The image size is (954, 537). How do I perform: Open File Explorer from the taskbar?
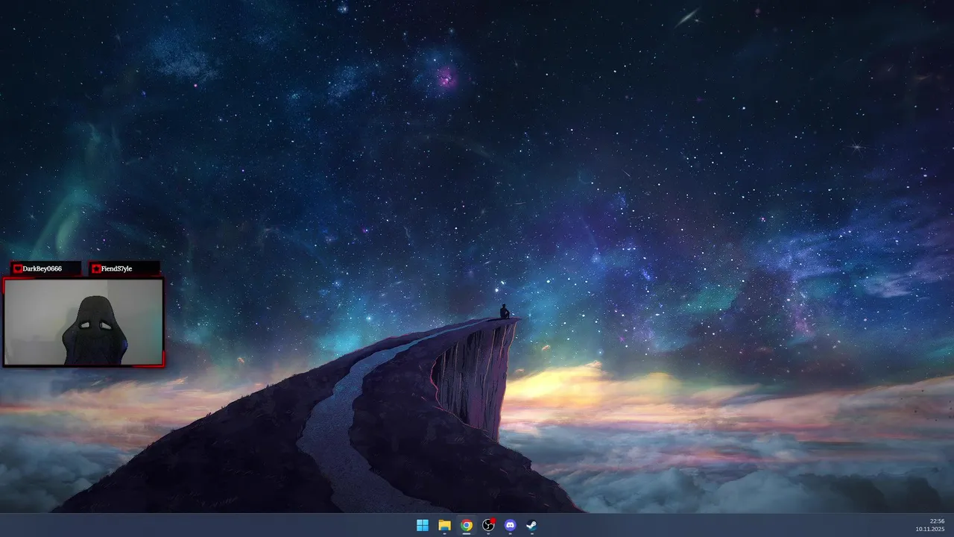click(444, 525)
